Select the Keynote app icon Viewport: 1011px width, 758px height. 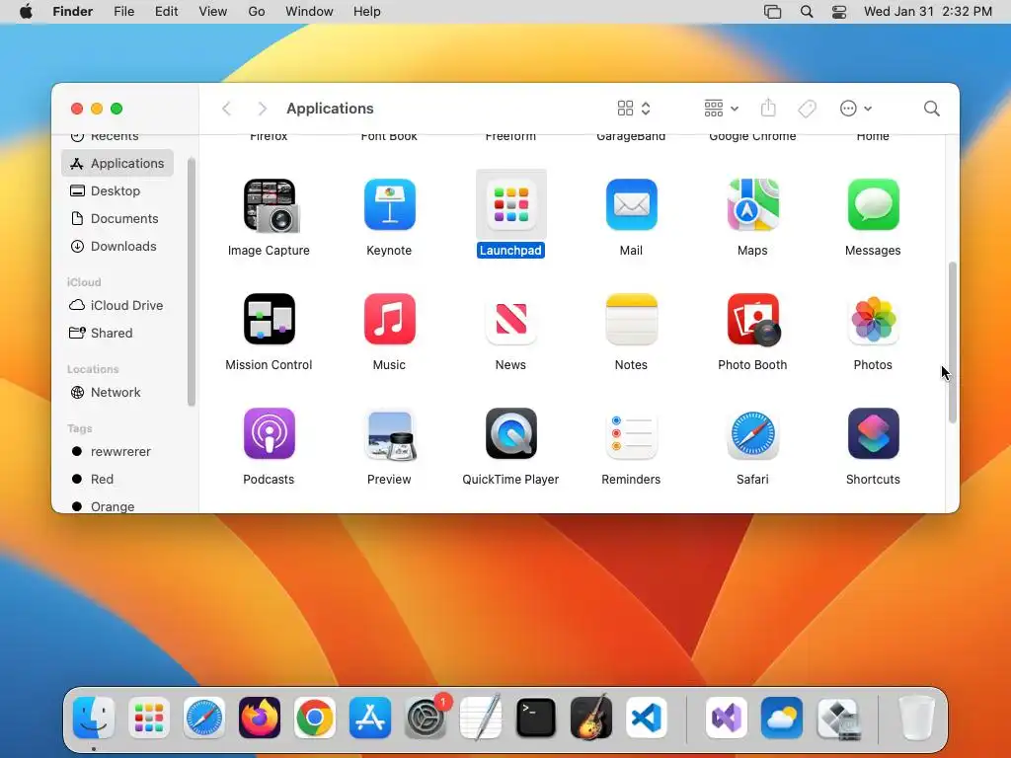click(389, 205)
